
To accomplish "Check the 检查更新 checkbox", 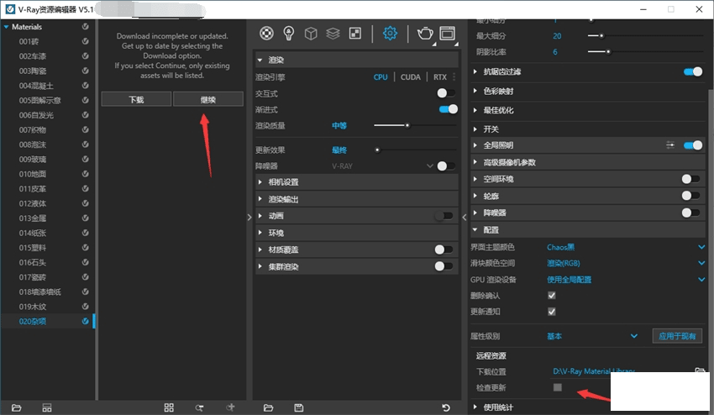I will 558,387.
